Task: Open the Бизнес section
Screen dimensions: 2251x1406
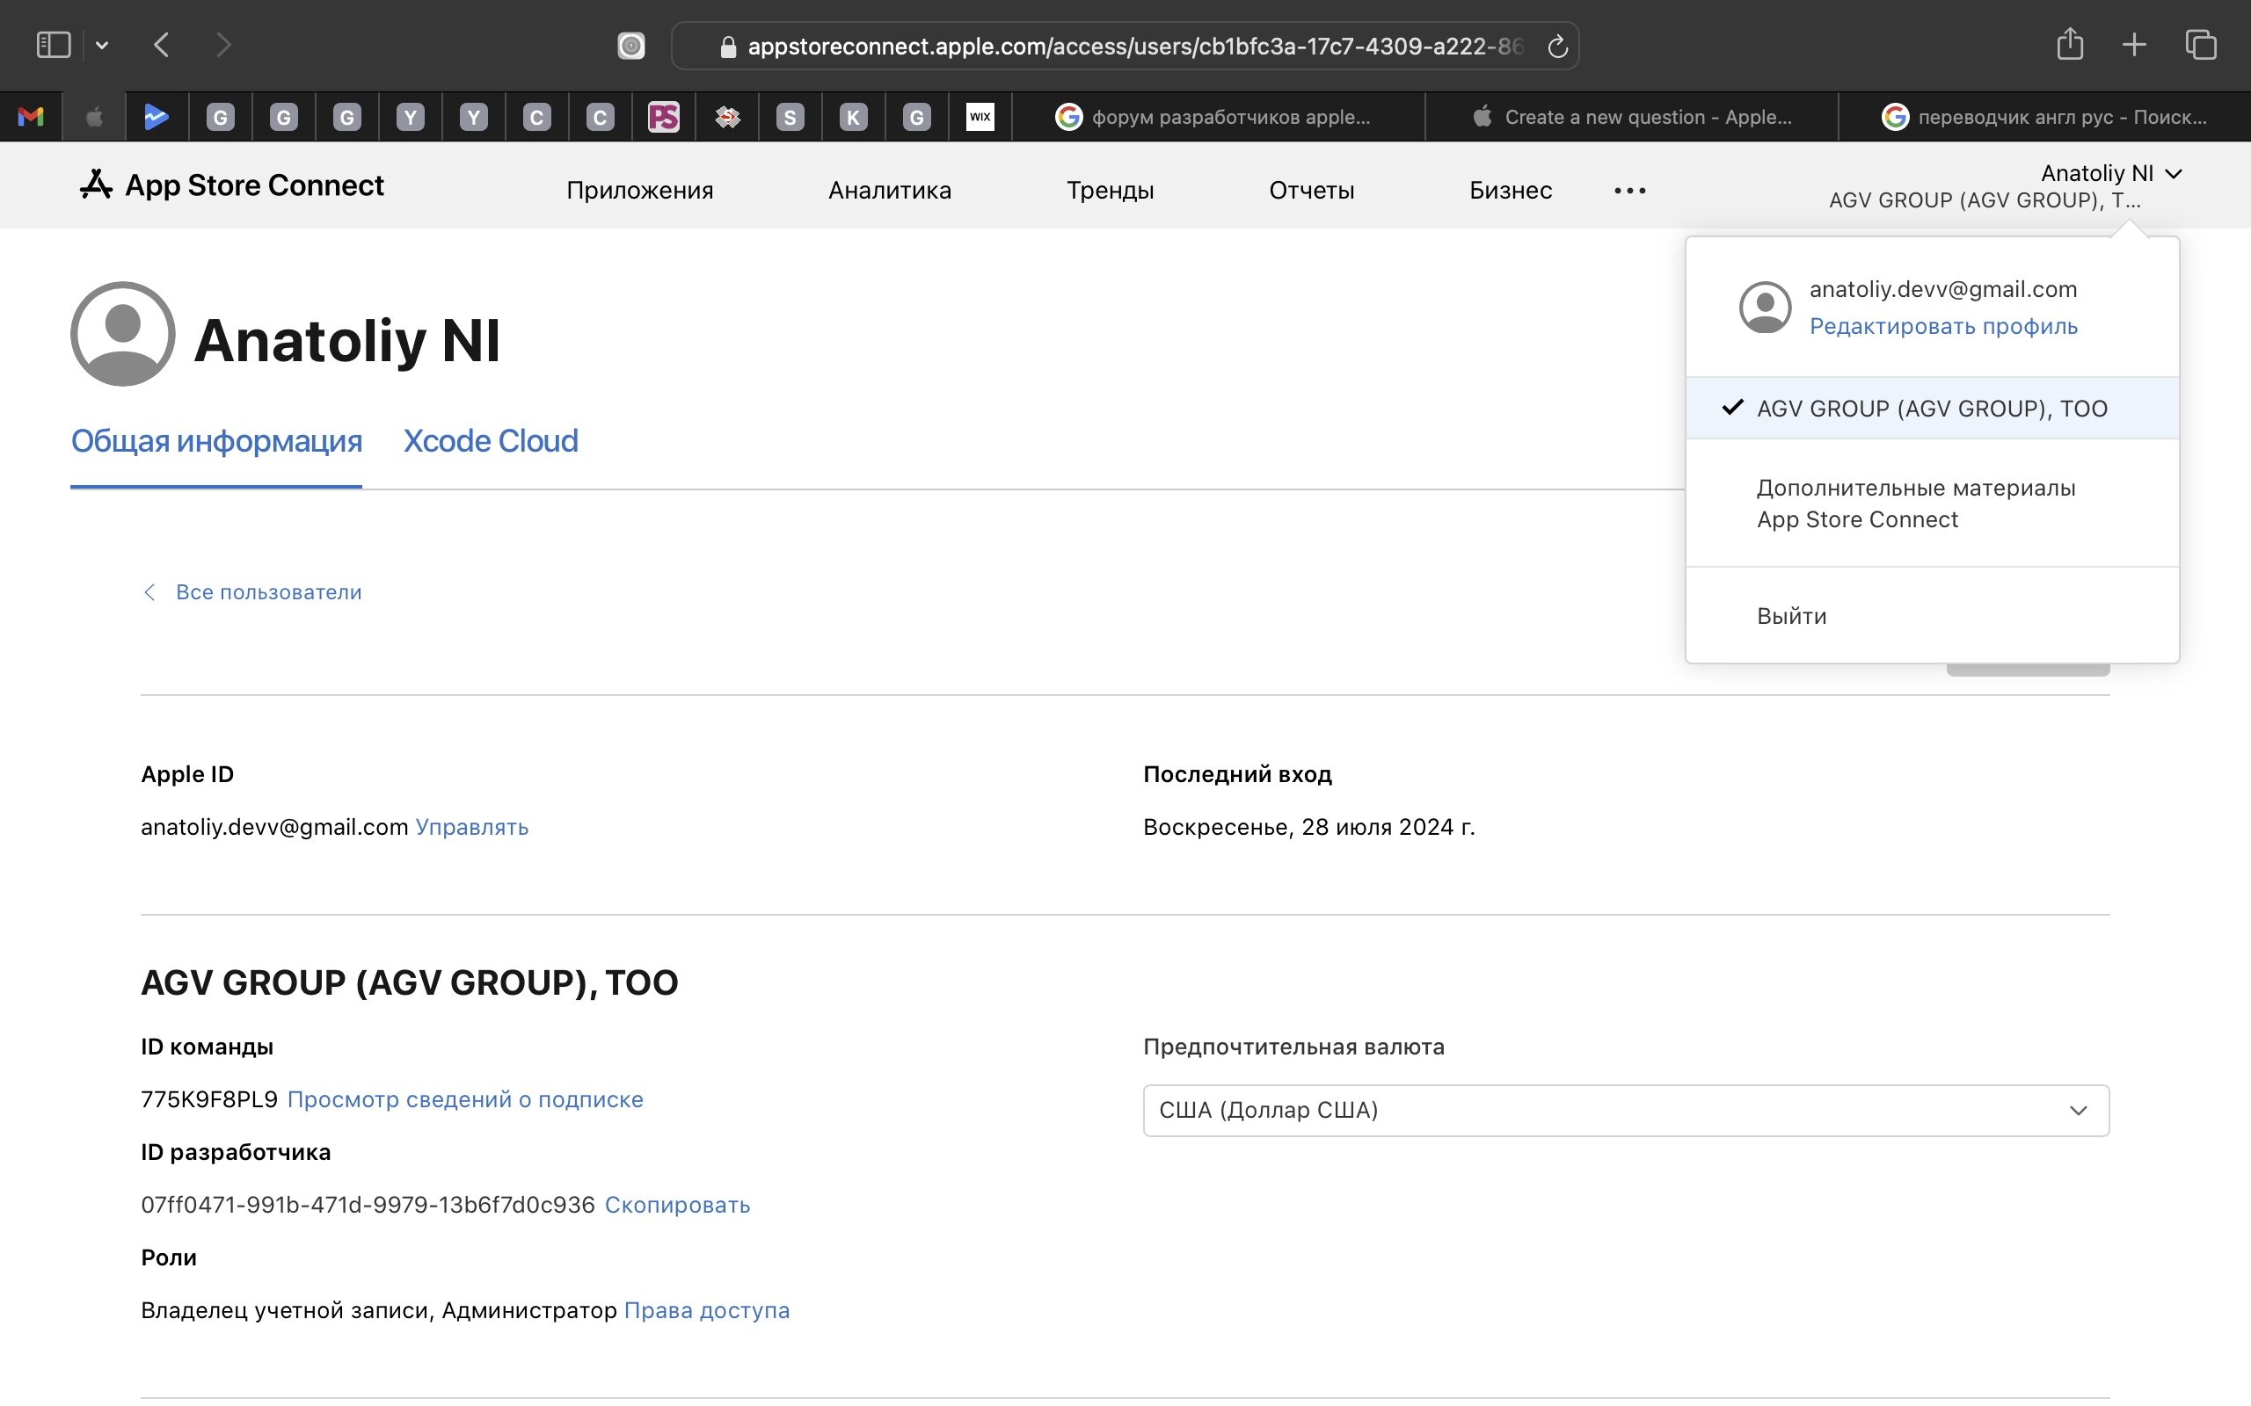Action: pyautogui.click(x=1511, y=191)
